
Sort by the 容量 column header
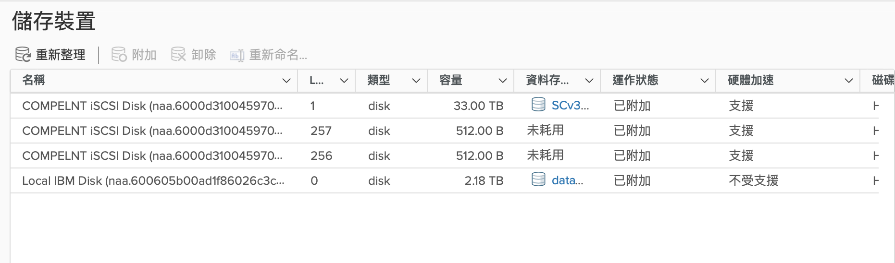451,80
